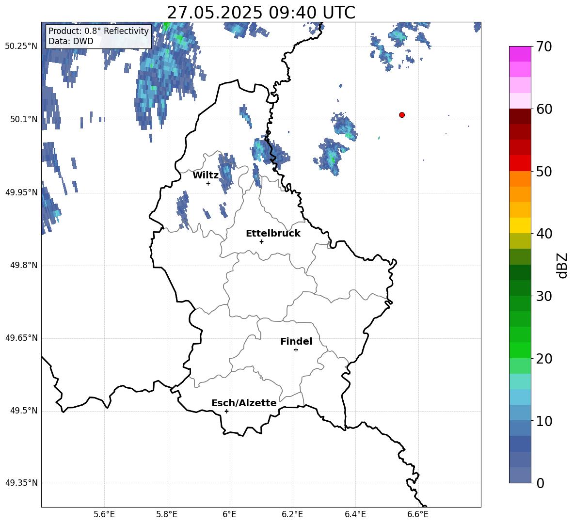Click the Ettelbruck label
The height and width of the screenshot is (524, 574).
[x=273, y=234]
